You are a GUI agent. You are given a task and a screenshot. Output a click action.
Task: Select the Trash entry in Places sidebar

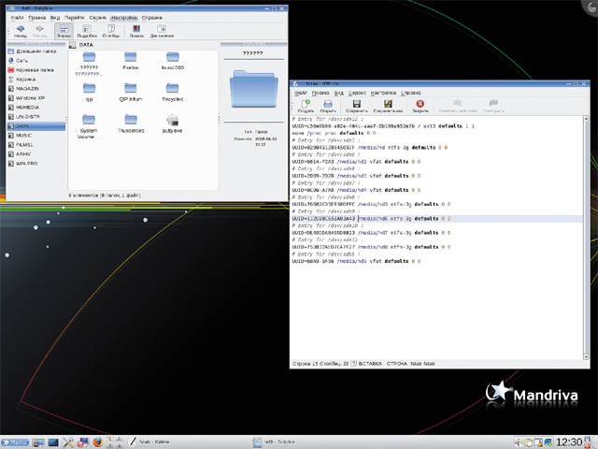point(26,78)
